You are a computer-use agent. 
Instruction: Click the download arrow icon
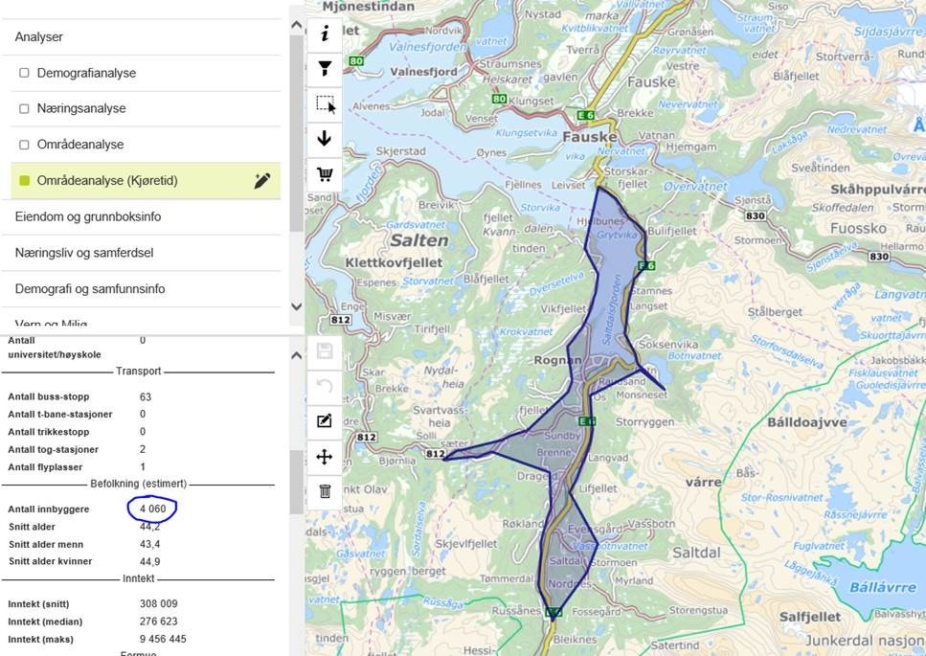pos(324,137)
